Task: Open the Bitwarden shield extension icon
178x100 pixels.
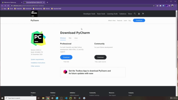Action: coord(163,6)
